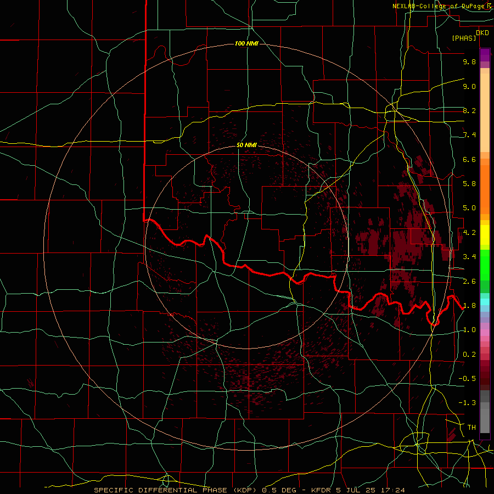494x494 pixels.
Task: Click the 50 NMI range ring label
Action: pyautogui.click(x=246, y=145)
